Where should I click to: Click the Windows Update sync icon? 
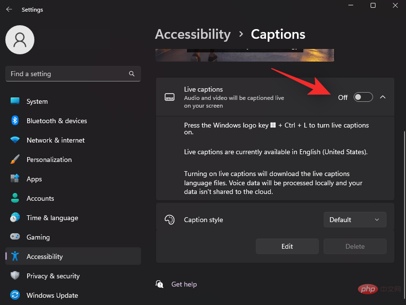pos(15,295)
